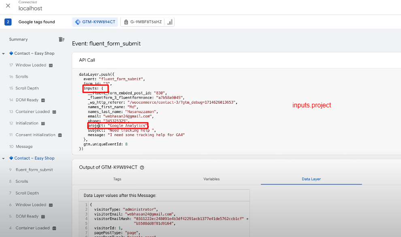Collapse the top Contact – Easy Shop group
This screenshot has width=401, height=237.
tap(4, 53)
